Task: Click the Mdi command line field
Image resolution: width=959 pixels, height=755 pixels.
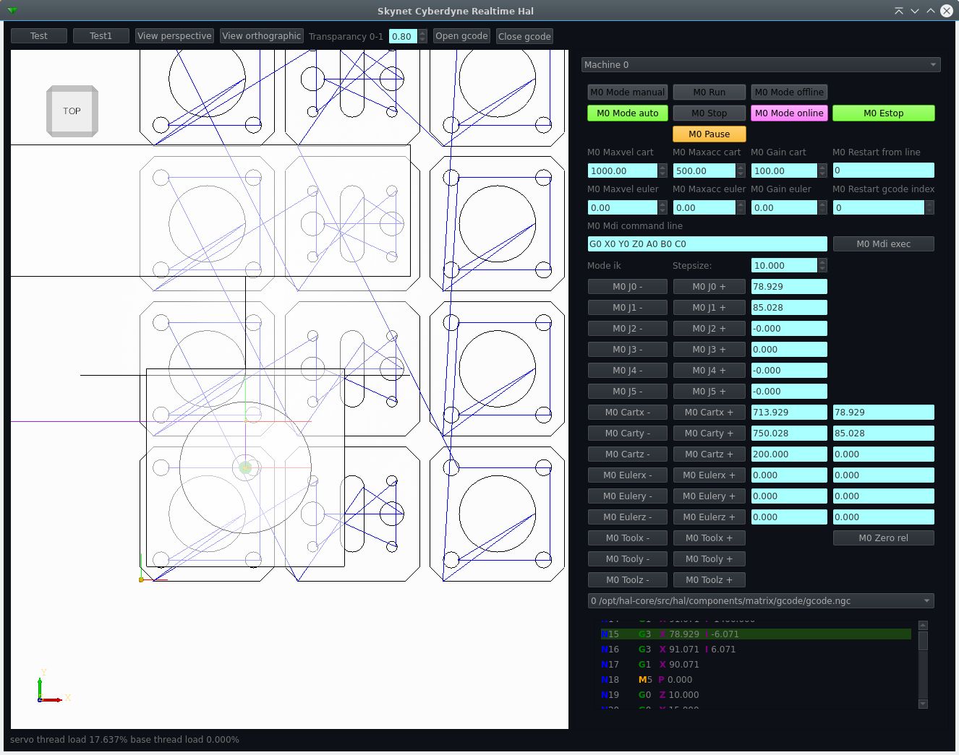Action: tap(707, 243)
